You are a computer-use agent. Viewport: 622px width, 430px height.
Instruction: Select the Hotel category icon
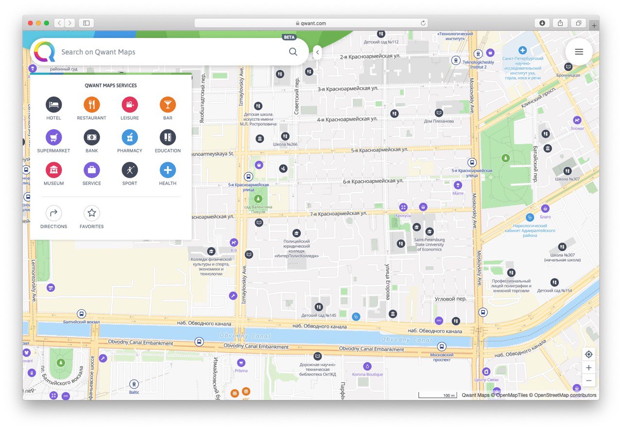[x=53, y=104]
